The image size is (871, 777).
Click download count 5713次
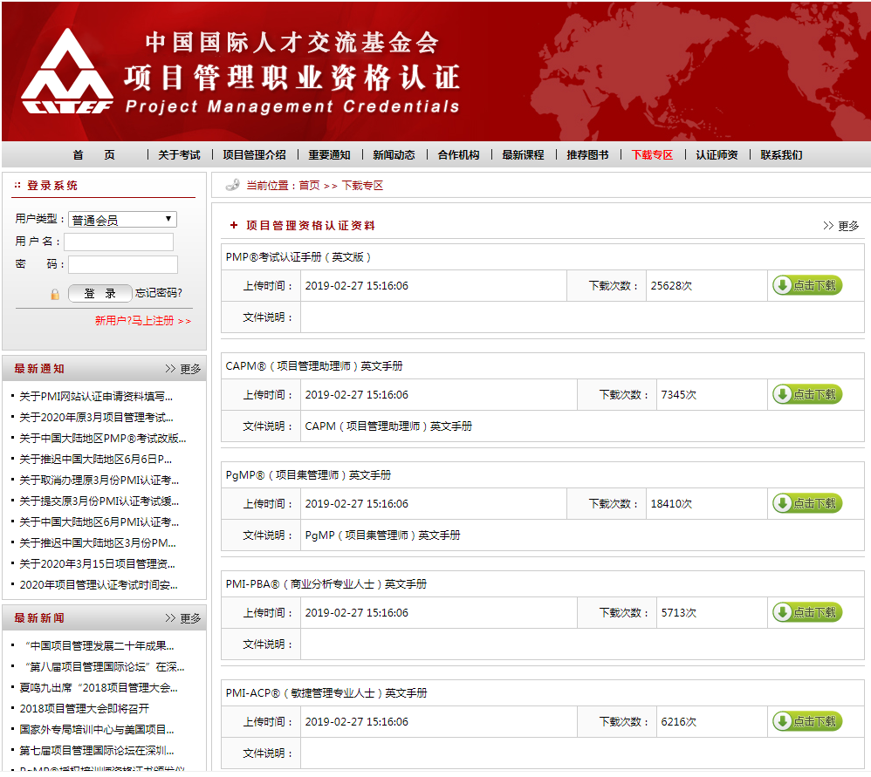click(x=679, y=613)
